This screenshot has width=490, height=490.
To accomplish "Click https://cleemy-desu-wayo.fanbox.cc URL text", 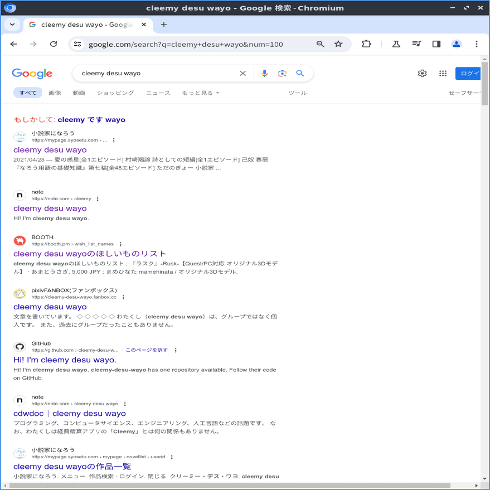I will 74,297.
